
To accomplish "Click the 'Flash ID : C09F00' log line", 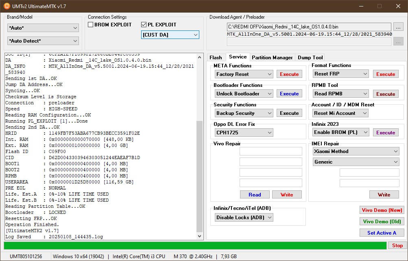I will tap(36, 151).
